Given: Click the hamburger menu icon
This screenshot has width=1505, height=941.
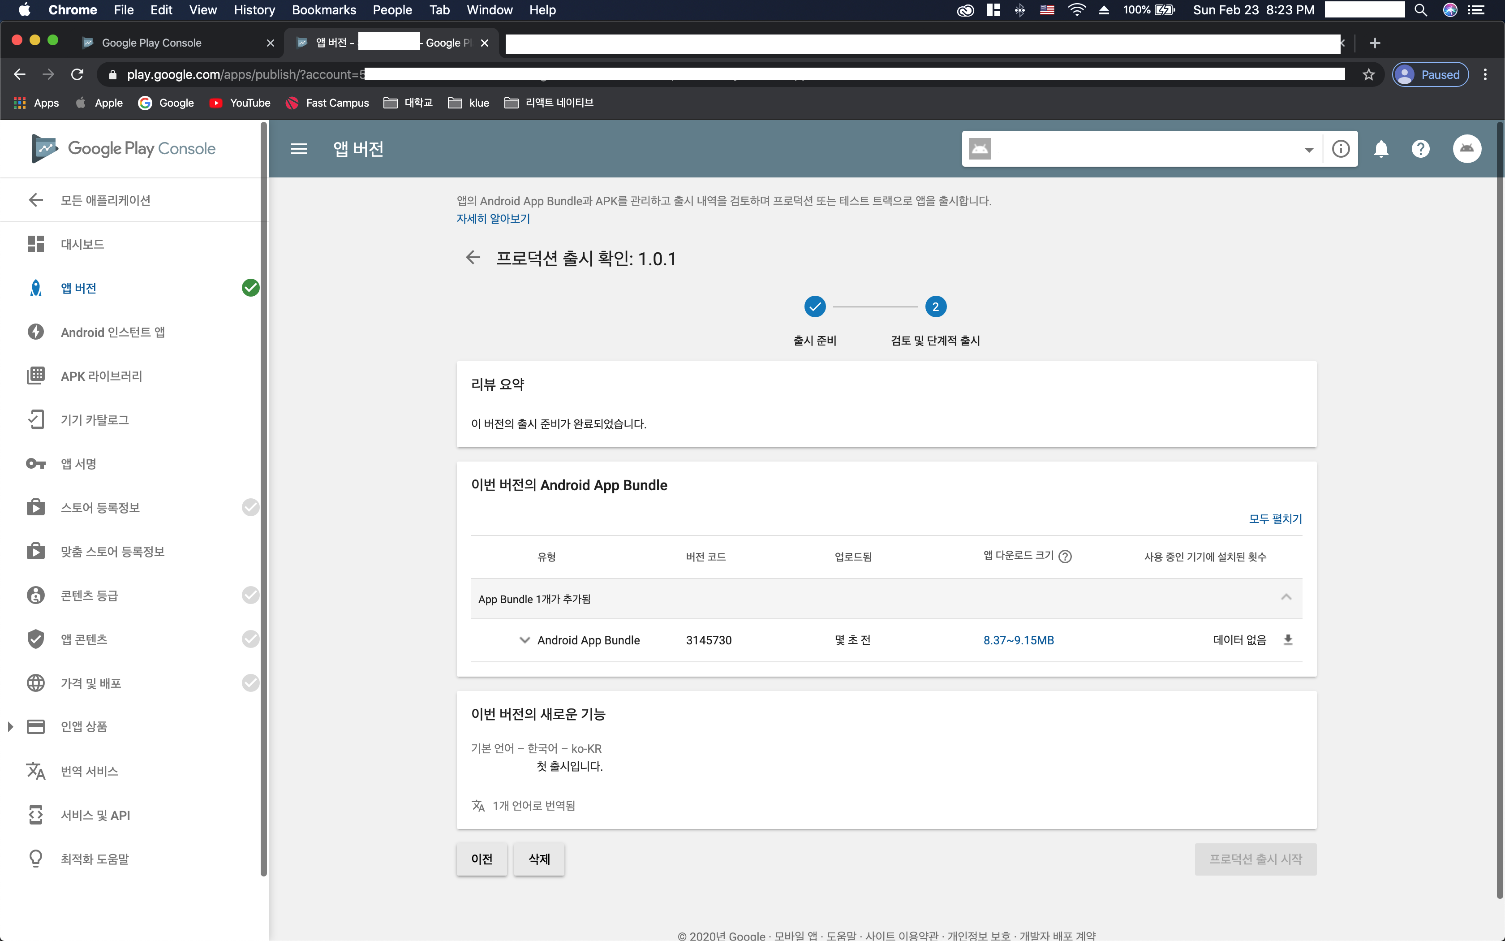Looking at the screenshot, I should pos(299,149).
